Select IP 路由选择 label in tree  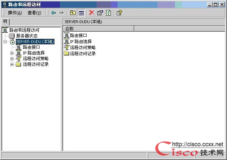(34, 53)
